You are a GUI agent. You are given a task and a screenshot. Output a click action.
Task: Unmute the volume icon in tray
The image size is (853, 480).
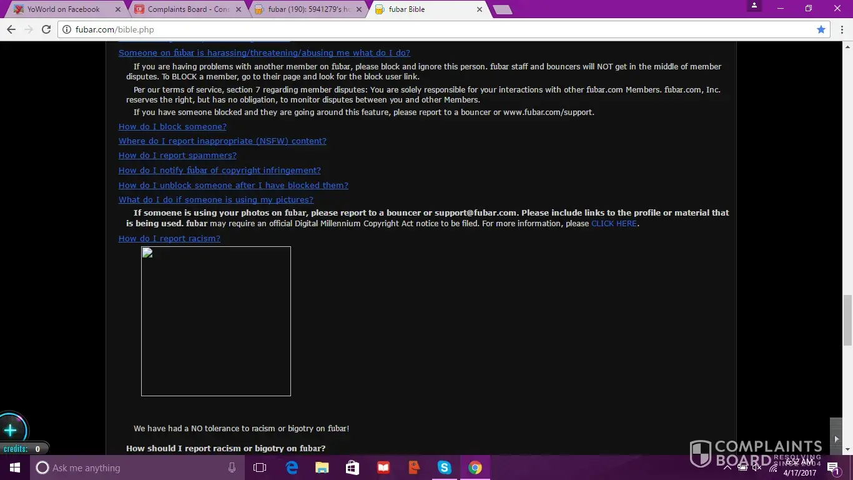[757, 467]
